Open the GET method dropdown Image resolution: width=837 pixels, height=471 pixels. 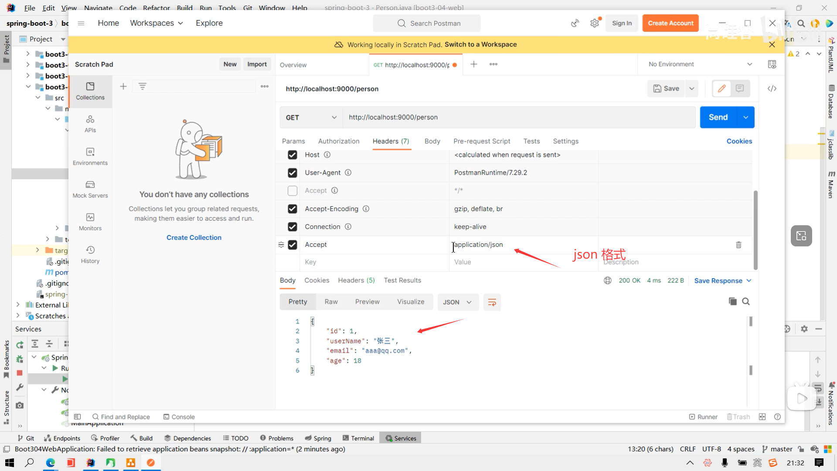coord(311,117)
